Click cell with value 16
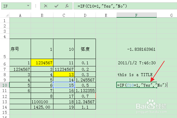Screen dimensions: 177x118 [64, 90]
